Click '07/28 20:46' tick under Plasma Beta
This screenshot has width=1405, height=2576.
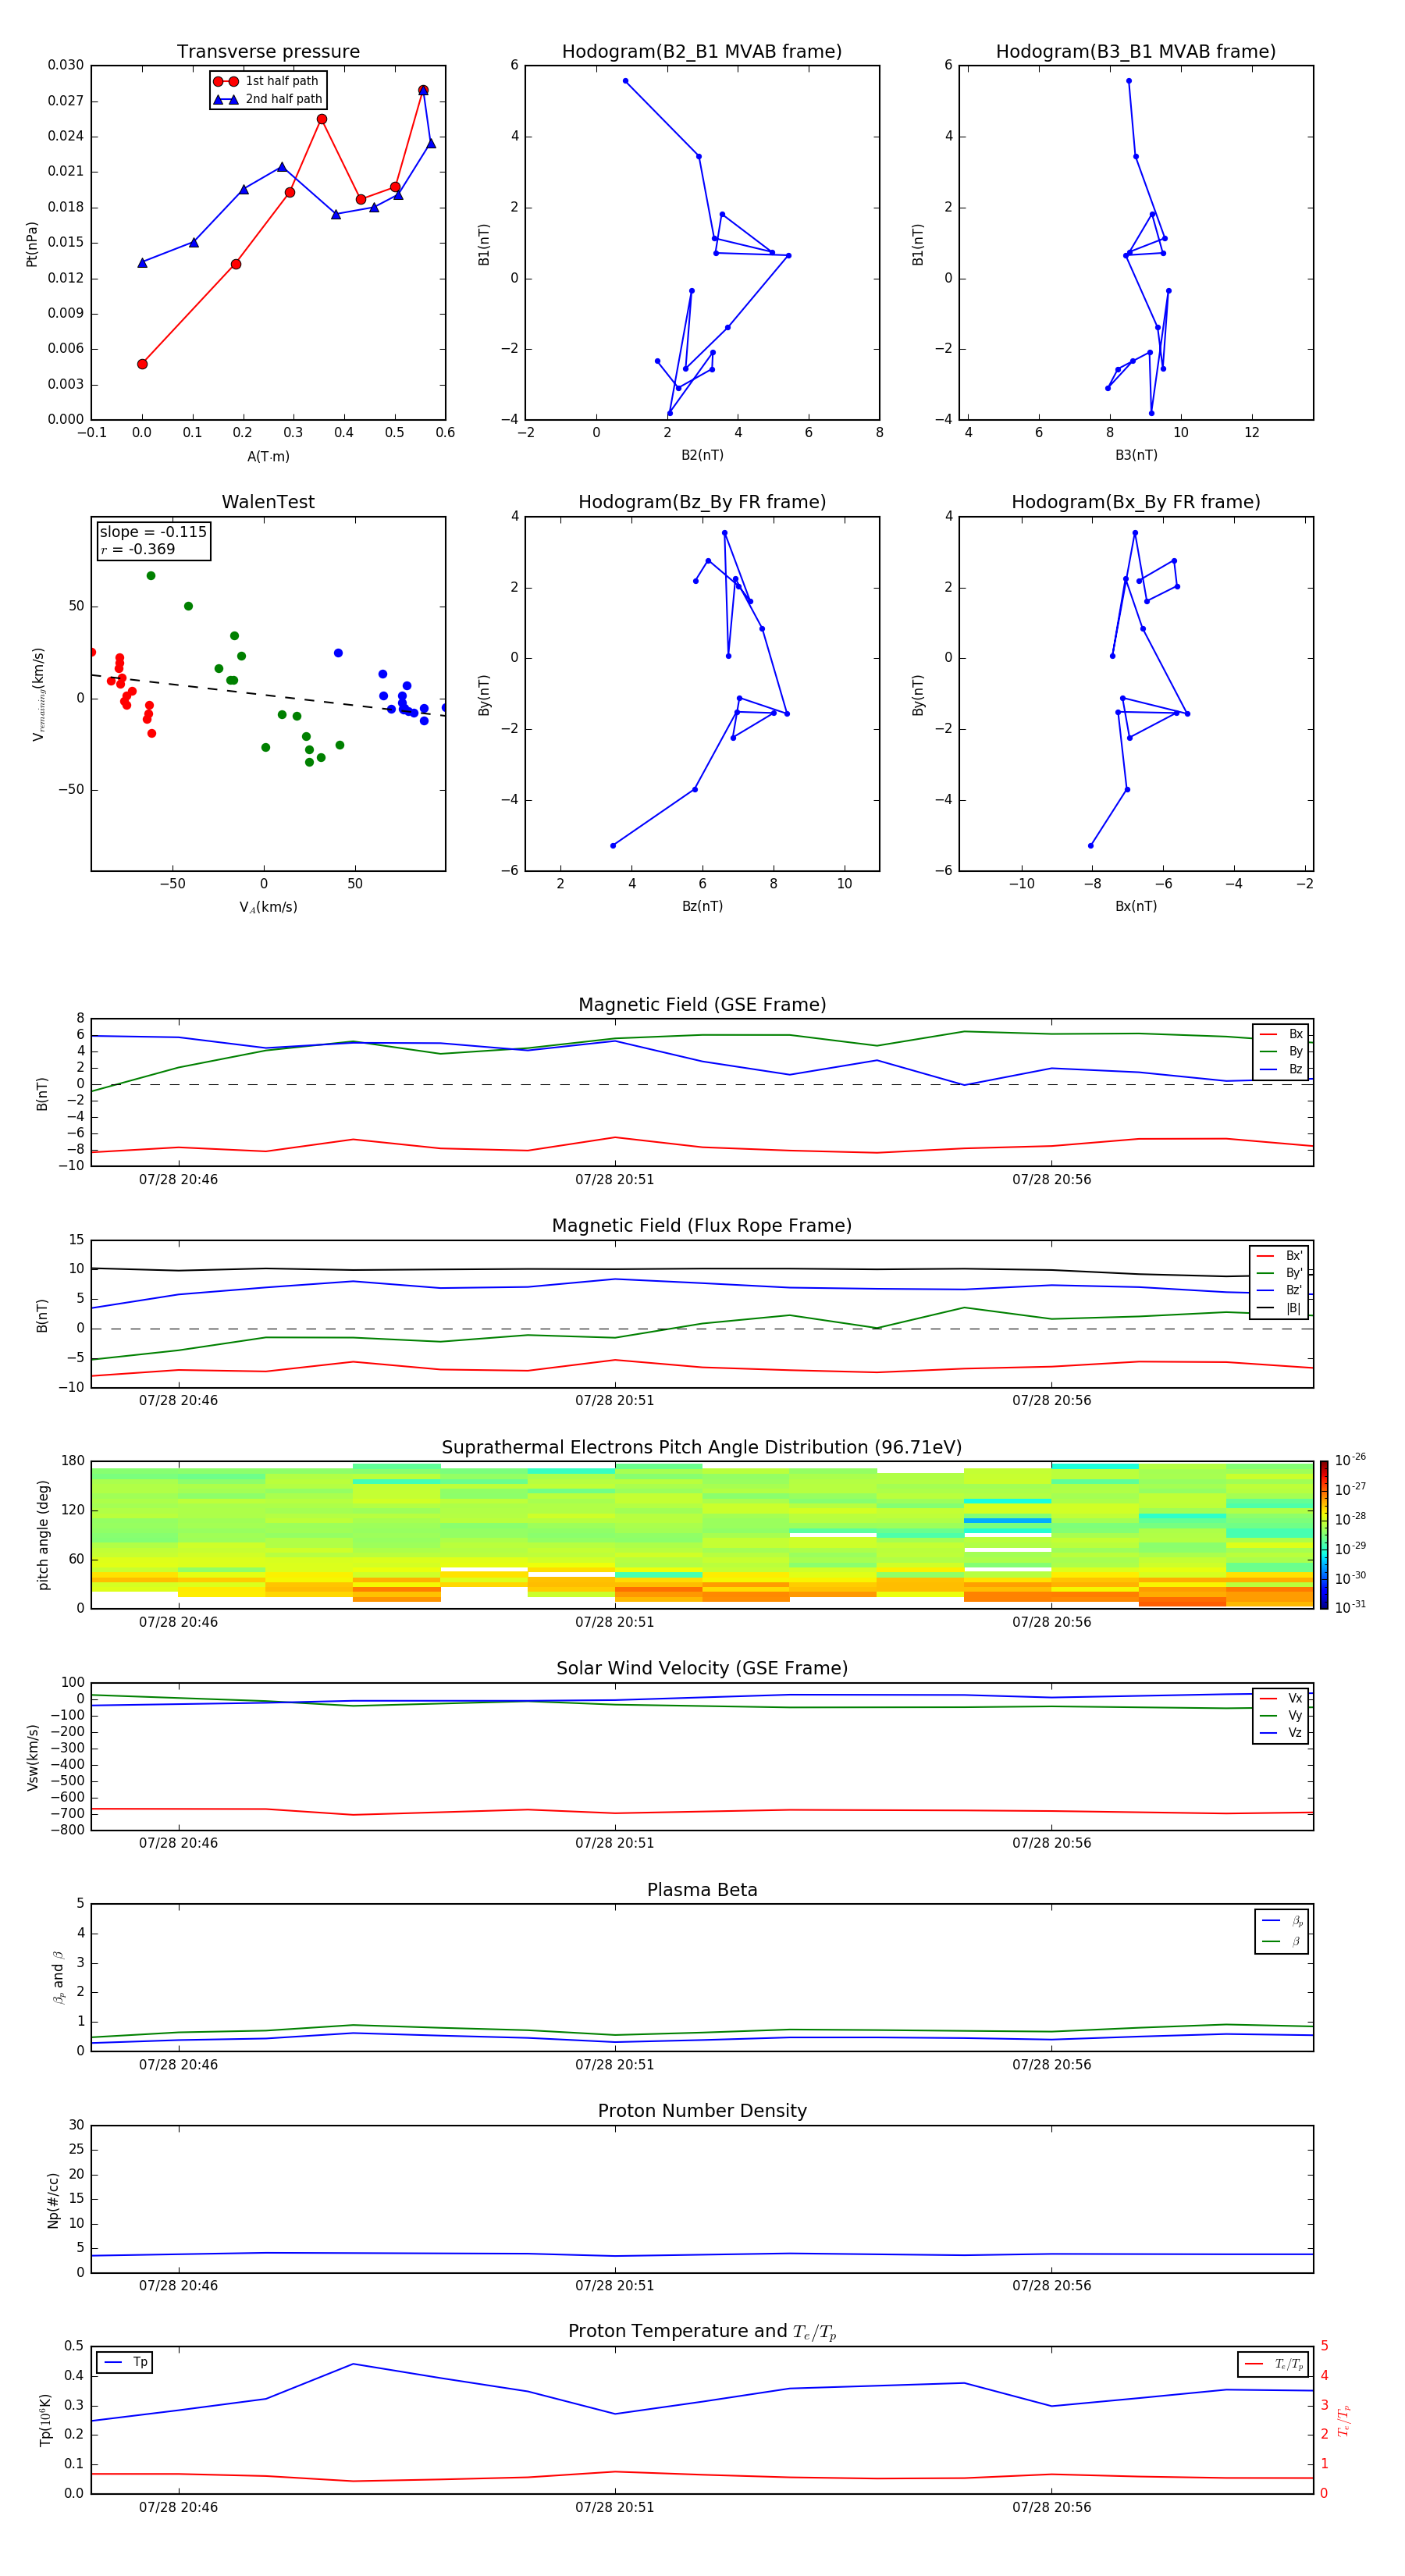tap(178, 2065)
